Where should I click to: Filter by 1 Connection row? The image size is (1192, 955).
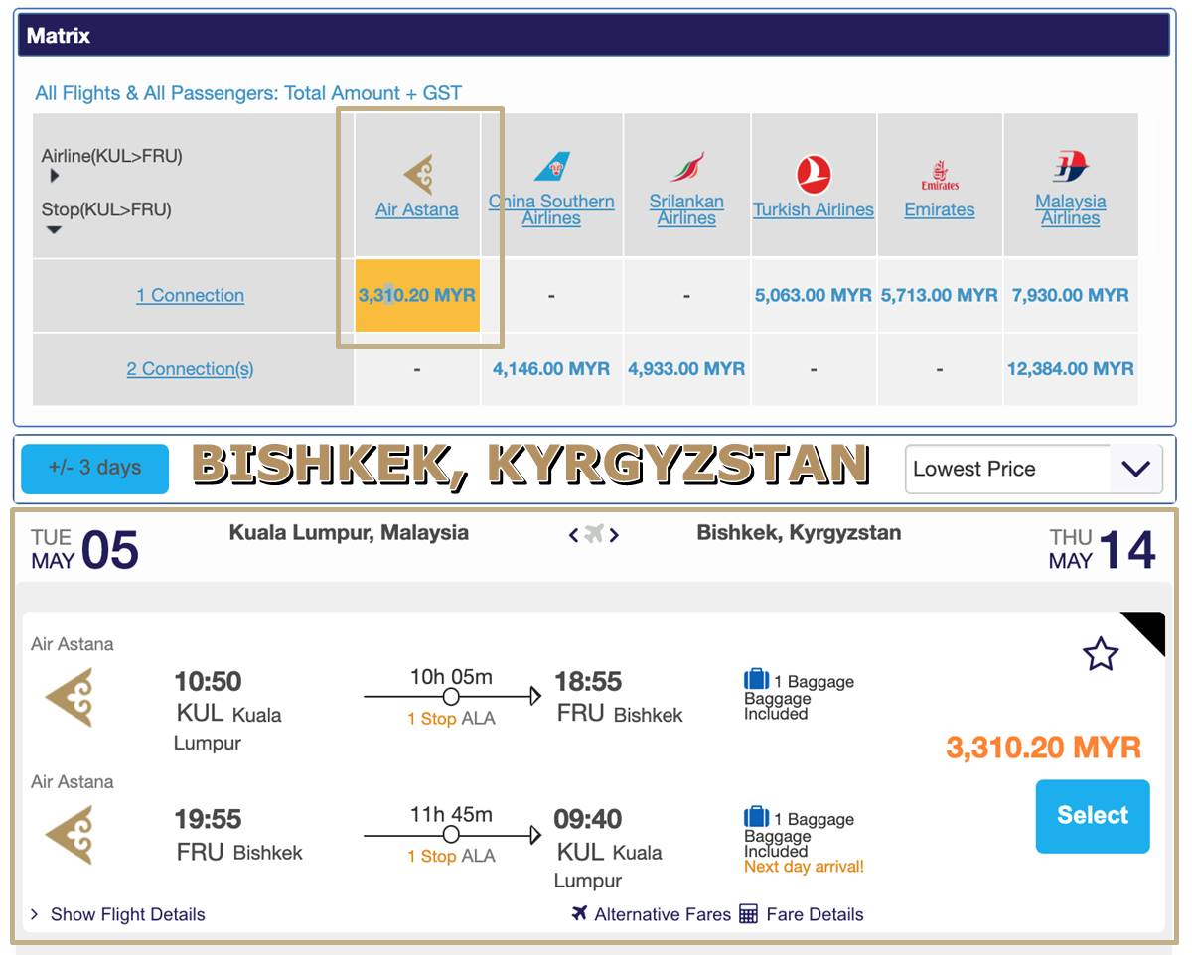[x=190, y=295]
